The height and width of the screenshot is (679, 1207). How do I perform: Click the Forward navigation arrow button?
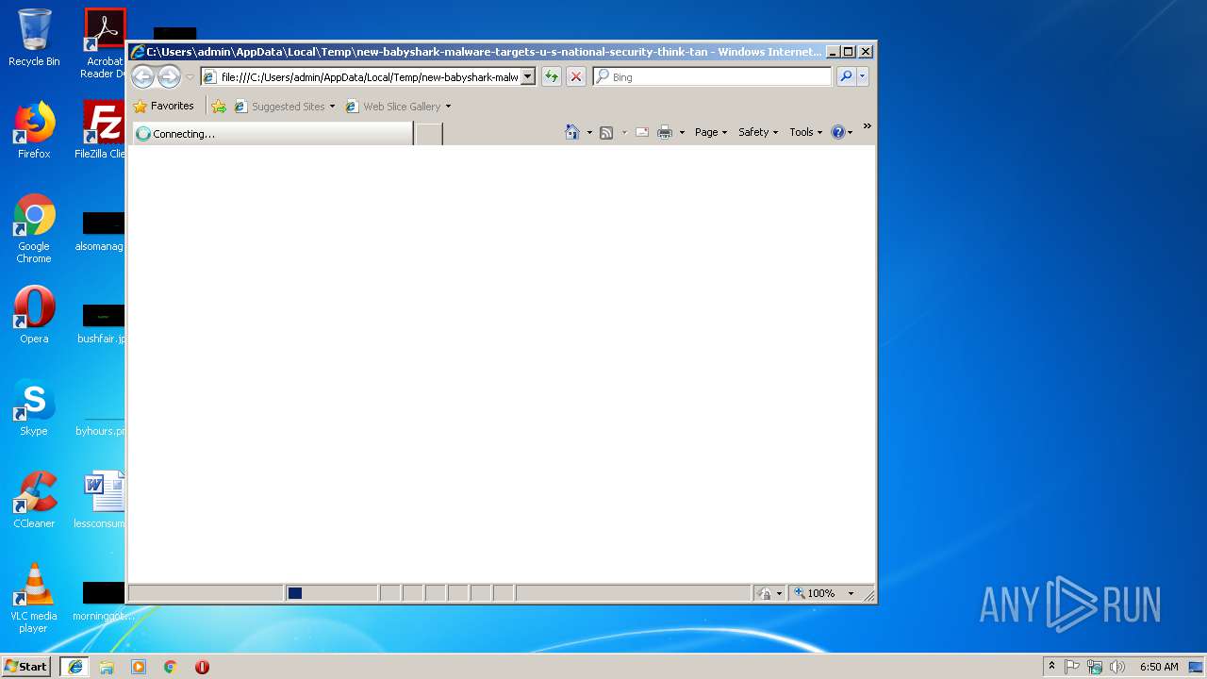169,76
